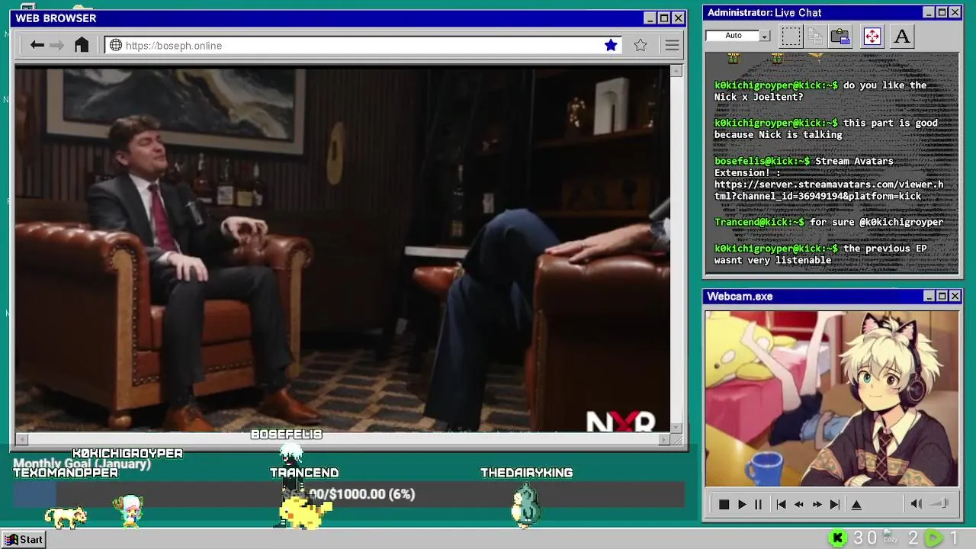Viewport: 976px width, 549px height.
Task: Toggle the red move arrows tool
Action: (872, 36)
